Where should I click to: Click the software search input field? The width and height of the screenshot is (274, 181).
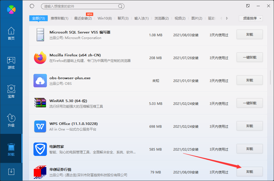(x=83, y=6)
